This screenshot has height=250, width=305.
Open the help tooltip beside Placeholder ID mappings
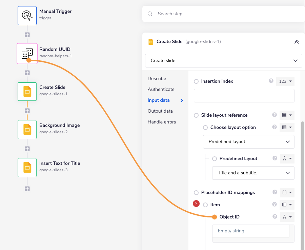[274, 192]
